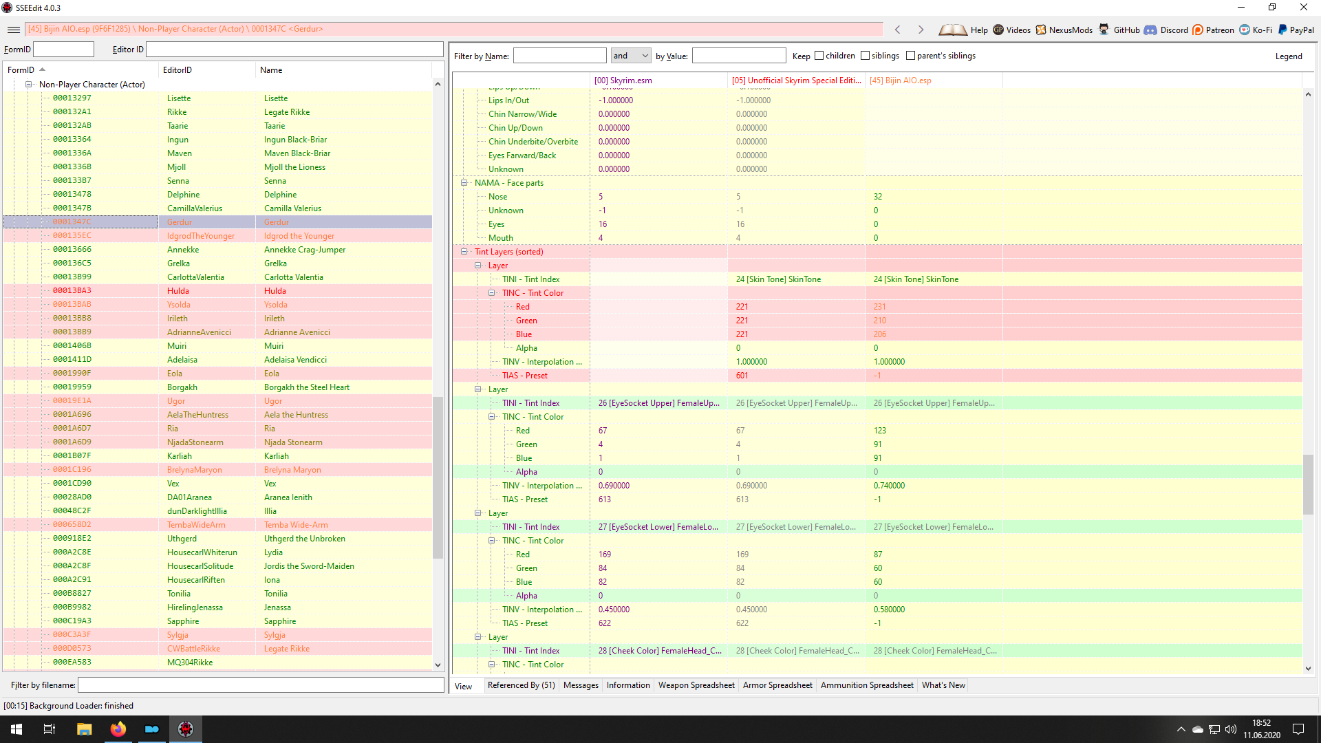Collapse NAMA - Face parts group
1321x743 pixels.
[464, 183]
